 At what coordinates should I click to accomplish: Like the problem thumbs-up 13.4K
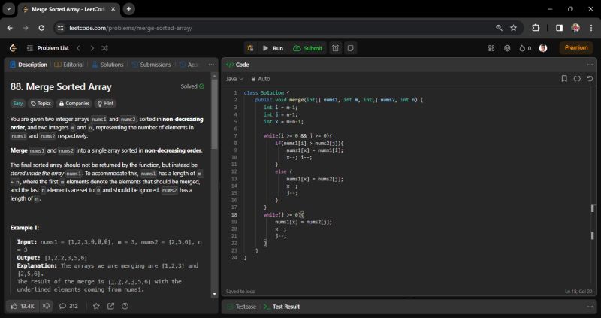(23, 306)
